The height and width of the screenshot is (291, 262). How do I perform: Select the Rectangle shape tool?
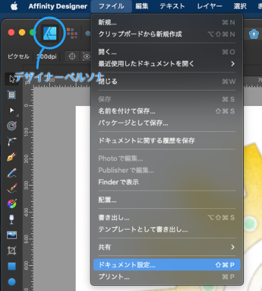pyautogui.click(x=12, y=266)
